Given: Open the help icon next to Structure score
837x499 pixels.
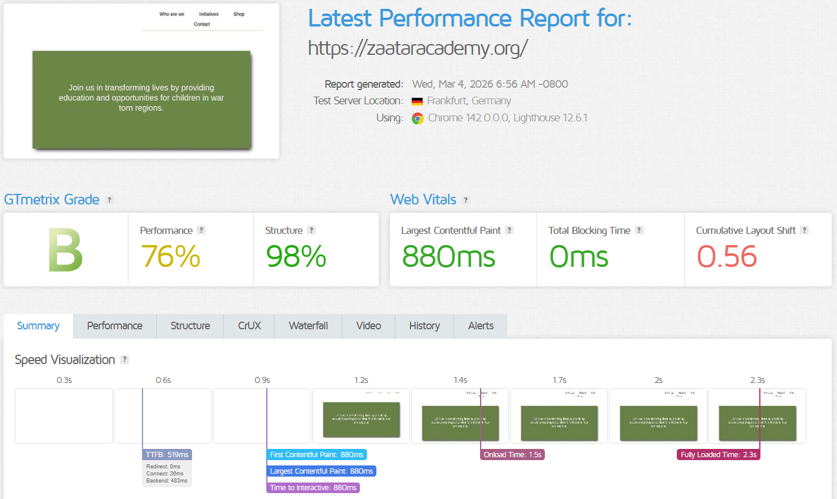Looking at the screenshot, I should click(x=312, y=230).
